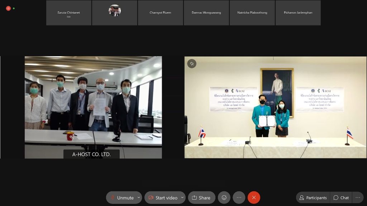367x206 pixels.
Task: Click the green connection status dot
Action: [14, 8]
